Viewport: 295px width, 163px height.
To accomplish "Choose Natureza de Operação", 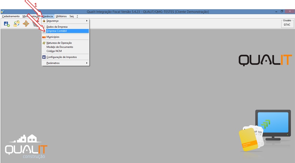I will pos(65,43).
